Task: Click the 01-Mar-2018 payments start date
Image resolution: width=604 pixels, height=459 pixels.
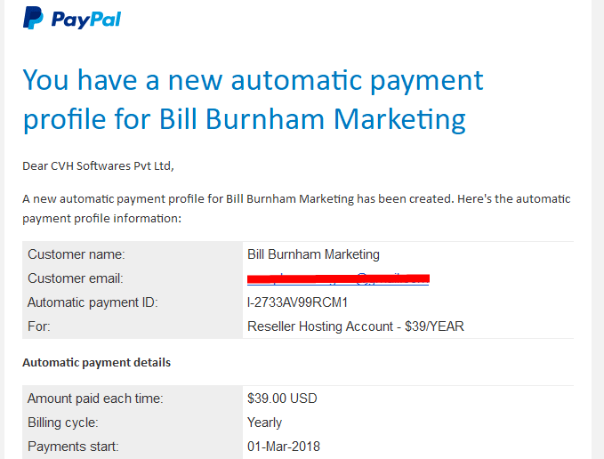Action: tap(284, 447)
